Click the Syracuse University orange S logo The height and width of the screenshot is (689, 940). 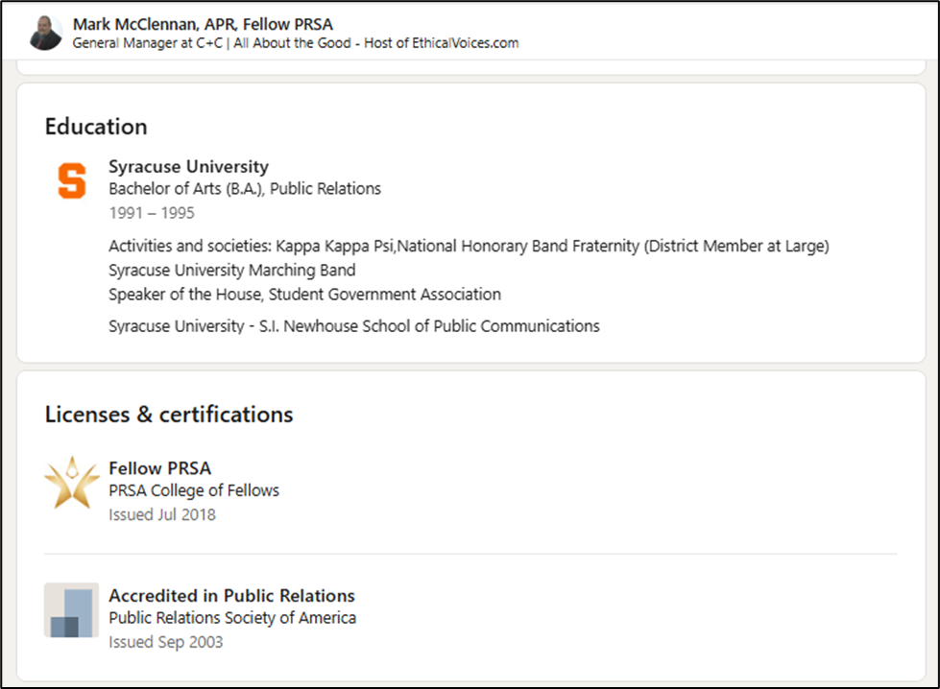[72, 180]
